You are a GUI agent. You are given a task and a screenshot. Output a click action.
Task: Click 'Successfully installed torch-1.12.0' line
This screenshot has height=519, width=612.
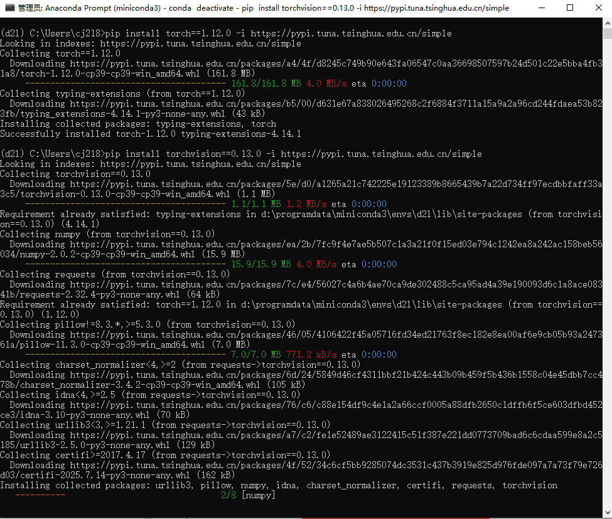tap(151, 134)
